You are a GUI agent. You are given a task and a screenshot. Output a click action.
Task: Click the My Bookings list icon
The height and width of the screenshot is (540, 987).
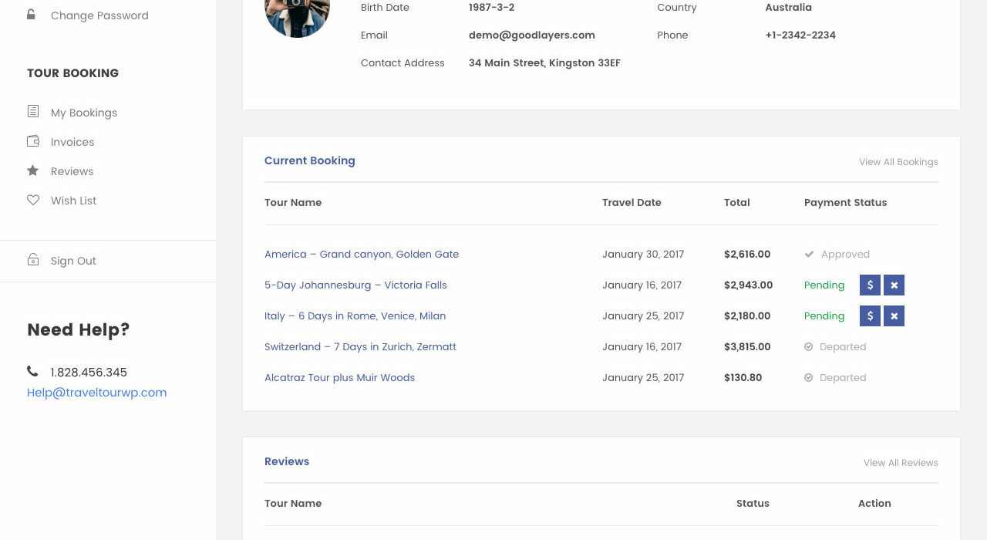point(33,112)
